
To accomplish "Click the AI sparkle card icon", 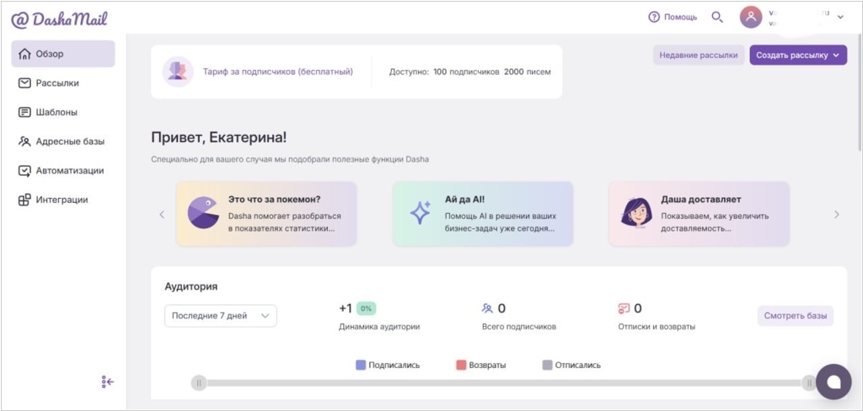I will pos(420,214).
